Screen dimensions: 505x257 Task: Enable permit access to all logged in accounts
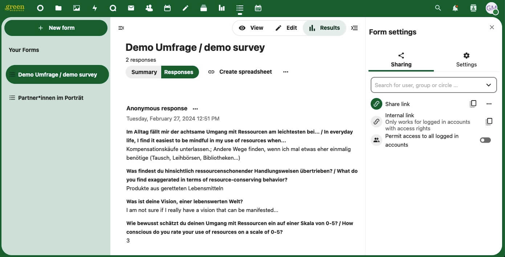click(485, 140)
